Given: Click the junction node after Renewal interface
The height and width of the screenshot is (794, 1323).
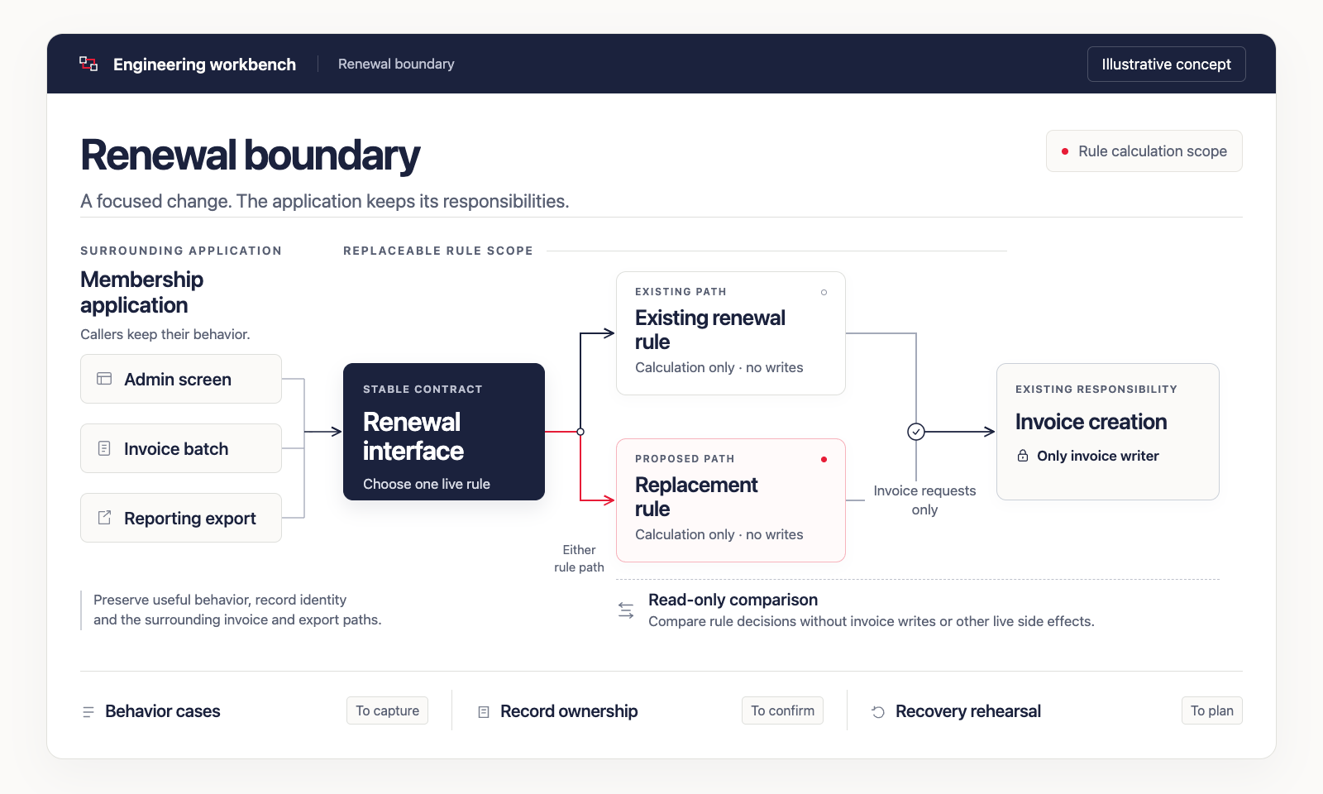Looking at the screenshot, I should click(580, 432).
